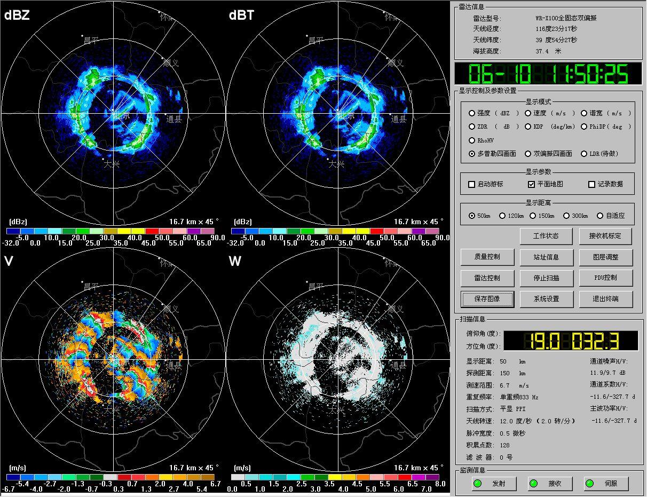
Task: Click the V velocity radar panel
Action: 113,359
